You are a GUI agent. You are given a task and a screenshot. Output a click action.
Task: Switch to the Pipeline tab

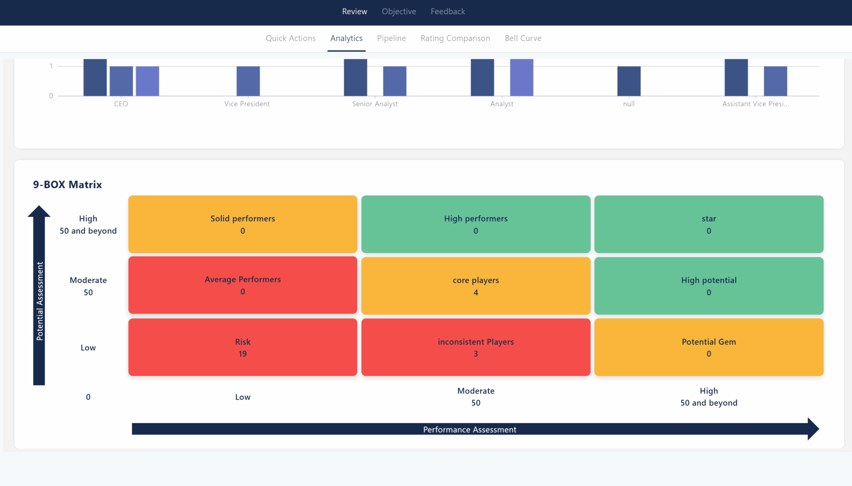pos(391,38)
